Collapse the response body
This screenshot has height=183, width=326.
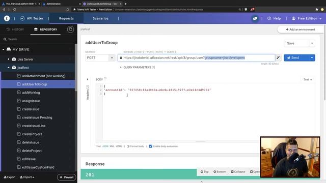pos(238,172)
